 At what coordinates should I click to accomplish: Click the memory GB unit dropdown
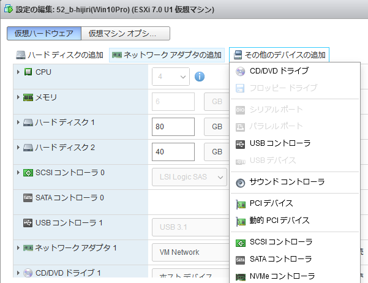click(217, 102)
